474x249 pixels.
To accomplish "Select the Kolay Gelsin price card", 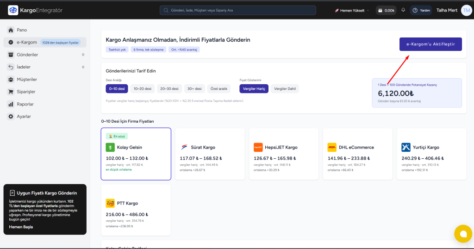I will point(136,154).
